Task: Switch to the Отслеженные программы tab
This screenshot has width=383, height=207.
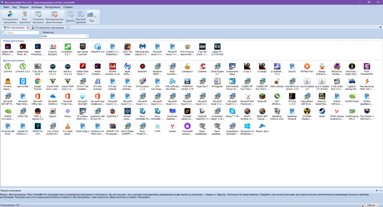Action: (50, 28)
